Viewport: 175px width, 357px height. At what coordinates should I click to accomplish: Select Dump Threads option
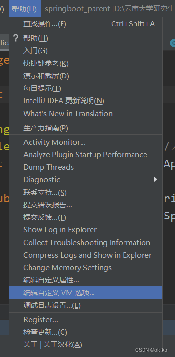pyautogui.click(x=85, y=167)
